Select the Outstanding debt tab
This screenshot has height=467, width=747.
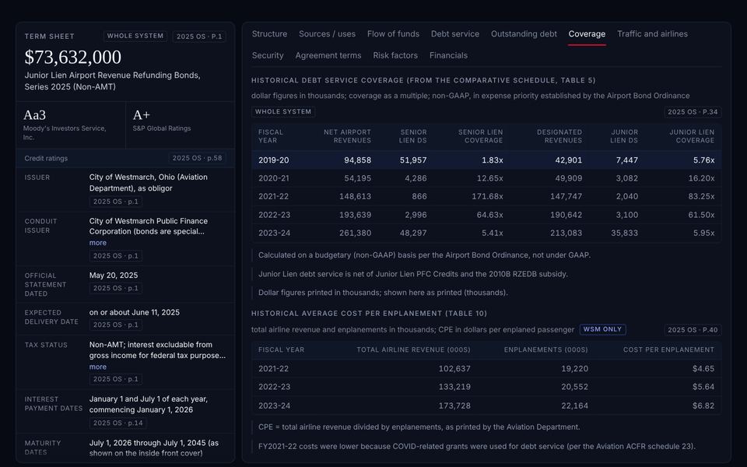524,33
